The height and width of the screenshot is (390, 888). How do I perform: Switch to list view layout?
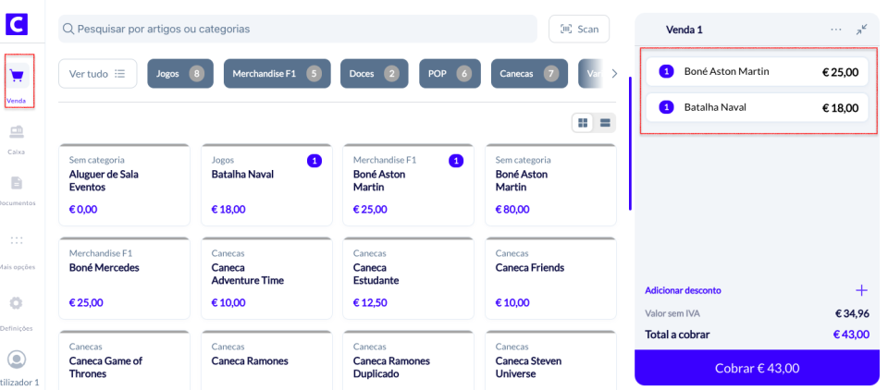[x=606, y=122]
